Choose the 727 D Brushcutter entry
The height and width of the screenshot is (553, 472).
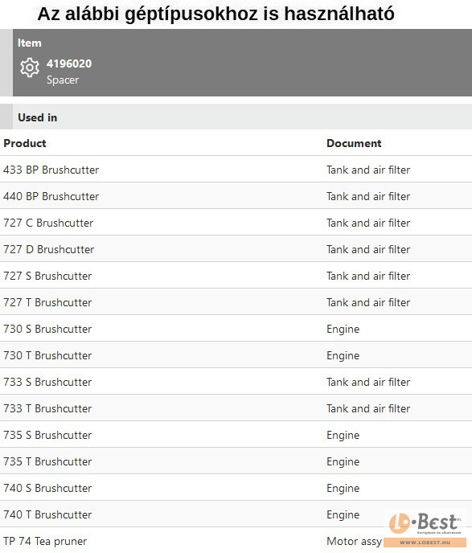point(49,249)
